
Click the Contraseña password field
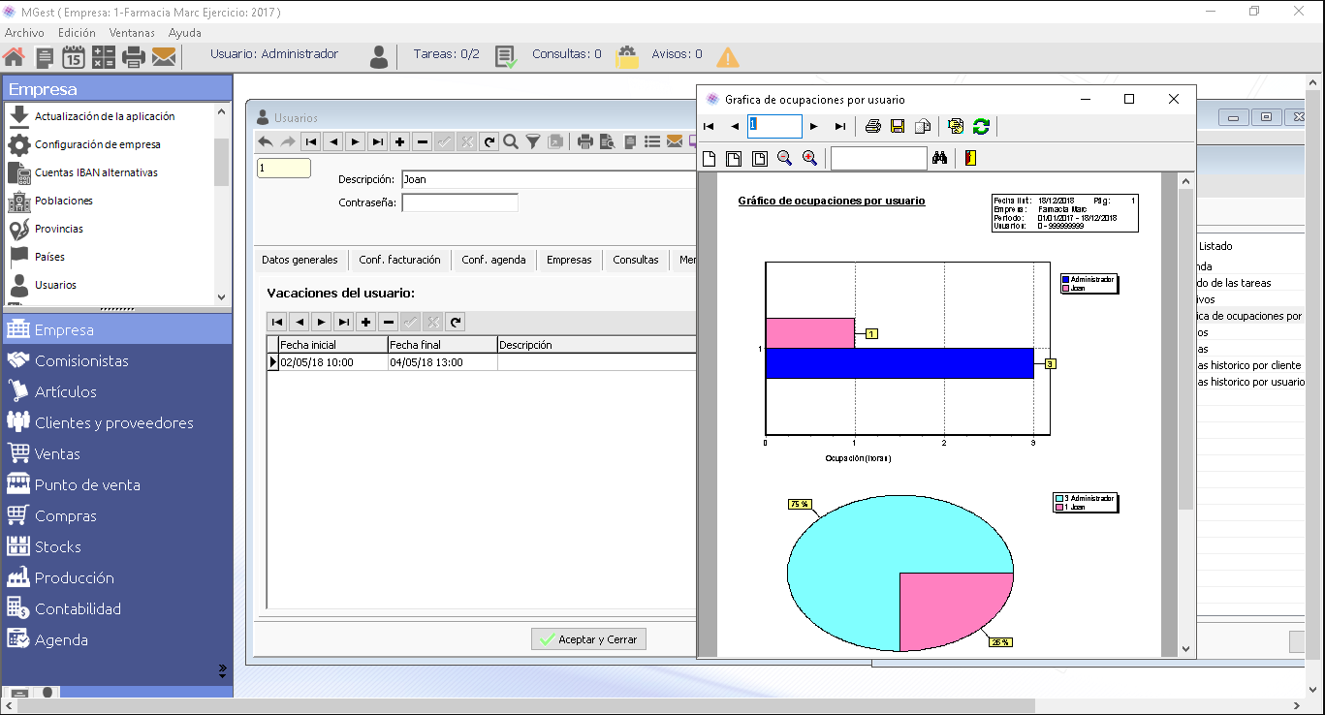[459, 202]
